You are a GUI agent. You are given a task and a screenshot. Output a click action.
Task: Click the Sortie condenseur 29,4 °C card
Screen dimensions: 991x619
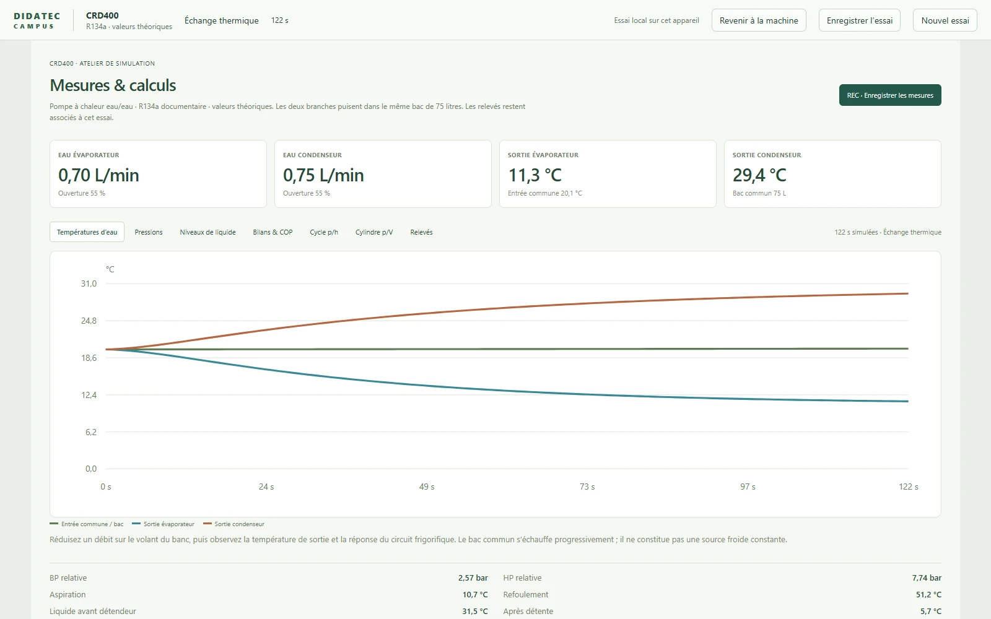(832, 174)
